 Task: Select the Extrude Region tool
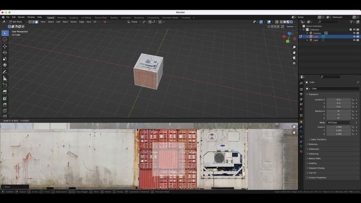5,92
